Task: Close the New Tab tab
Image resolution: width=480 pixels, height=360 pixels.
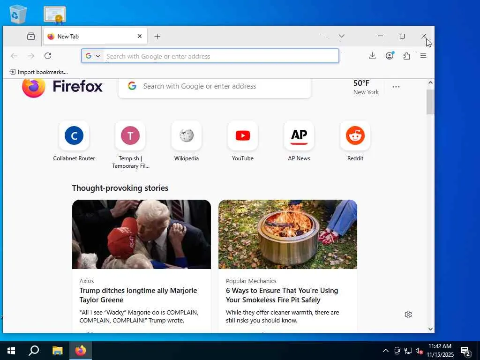Action: [x=140, y=36]
